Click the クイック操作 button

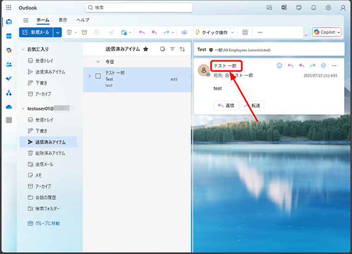[x=212, y=33]
